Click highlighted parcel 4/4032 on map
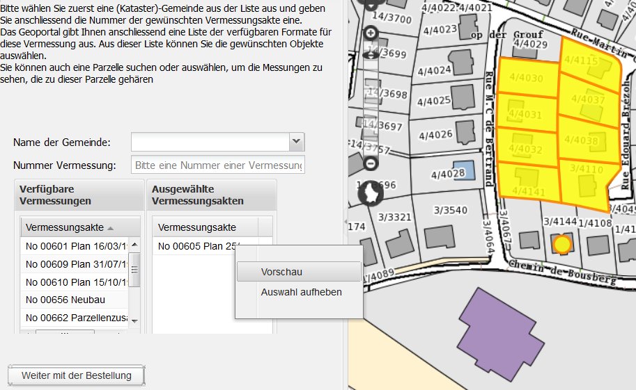The width and height of the screenshot is (636, 390). 527,146
